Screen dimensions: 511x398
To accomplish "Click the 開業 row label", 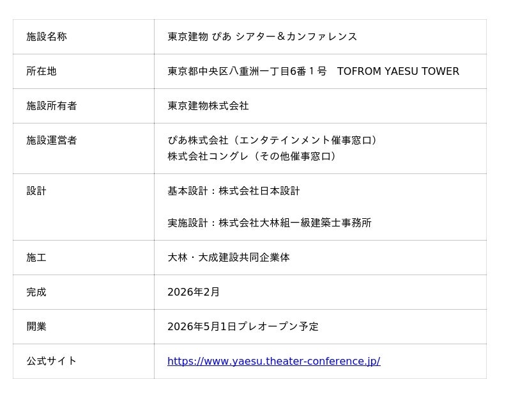I will point(36,327).
